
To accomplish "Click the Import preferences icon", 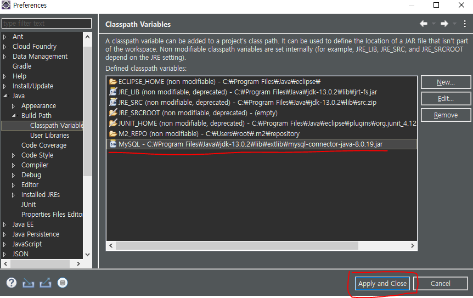I will [29, 283].
